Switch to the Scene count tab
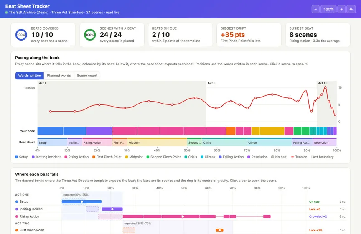The height and width of the screenshot is (234, 361). [87, 76]
